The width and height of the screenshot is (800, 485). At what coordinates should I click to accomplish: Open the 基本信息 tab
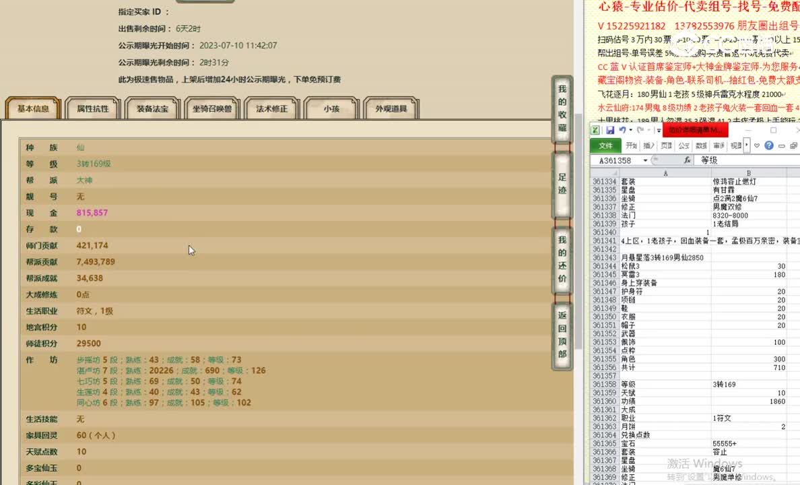click(33, 108)
